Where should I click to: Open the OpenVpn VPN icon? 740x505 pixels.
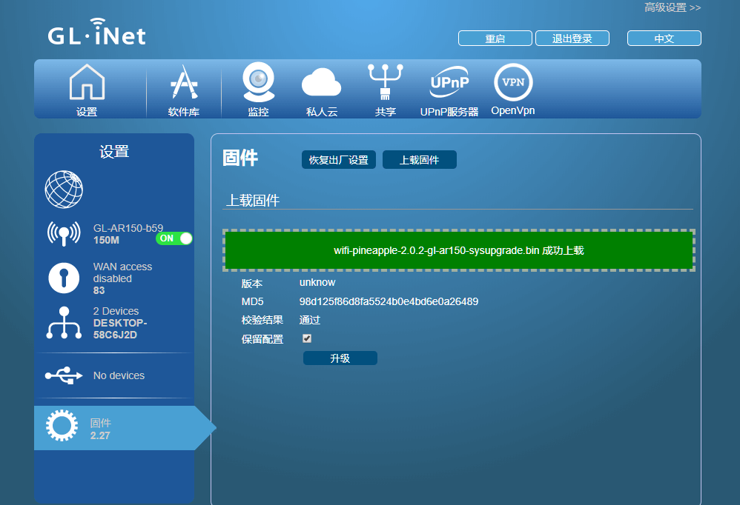click(x=513, y=82)
